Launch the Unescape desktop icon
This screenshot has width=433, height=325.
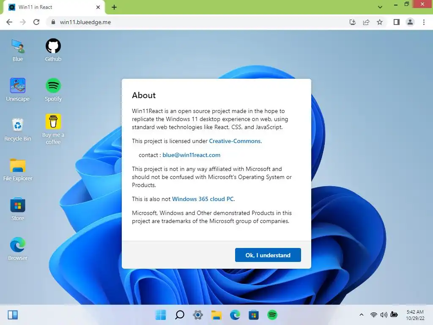click(18, 90)
